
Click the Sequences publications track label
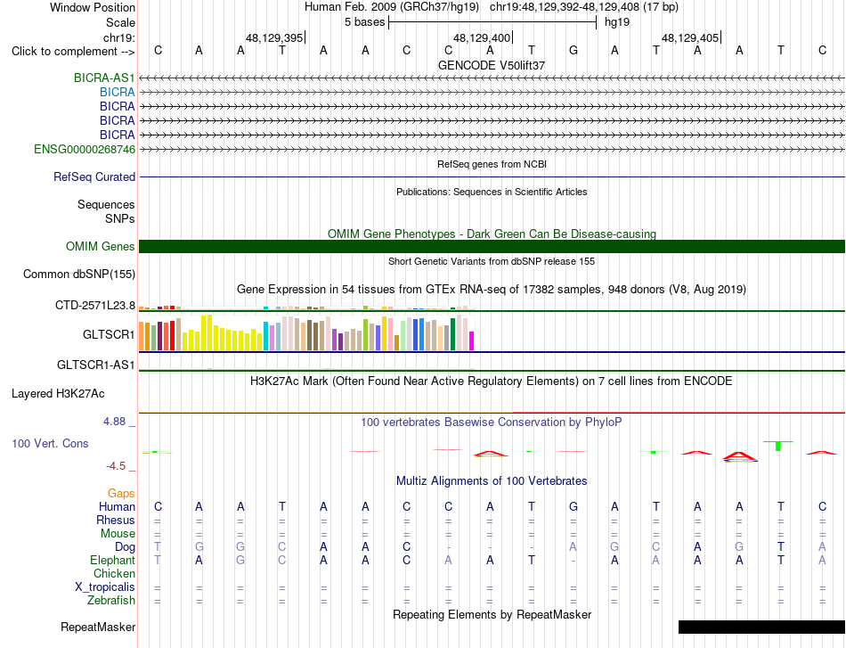pos(106,205)
